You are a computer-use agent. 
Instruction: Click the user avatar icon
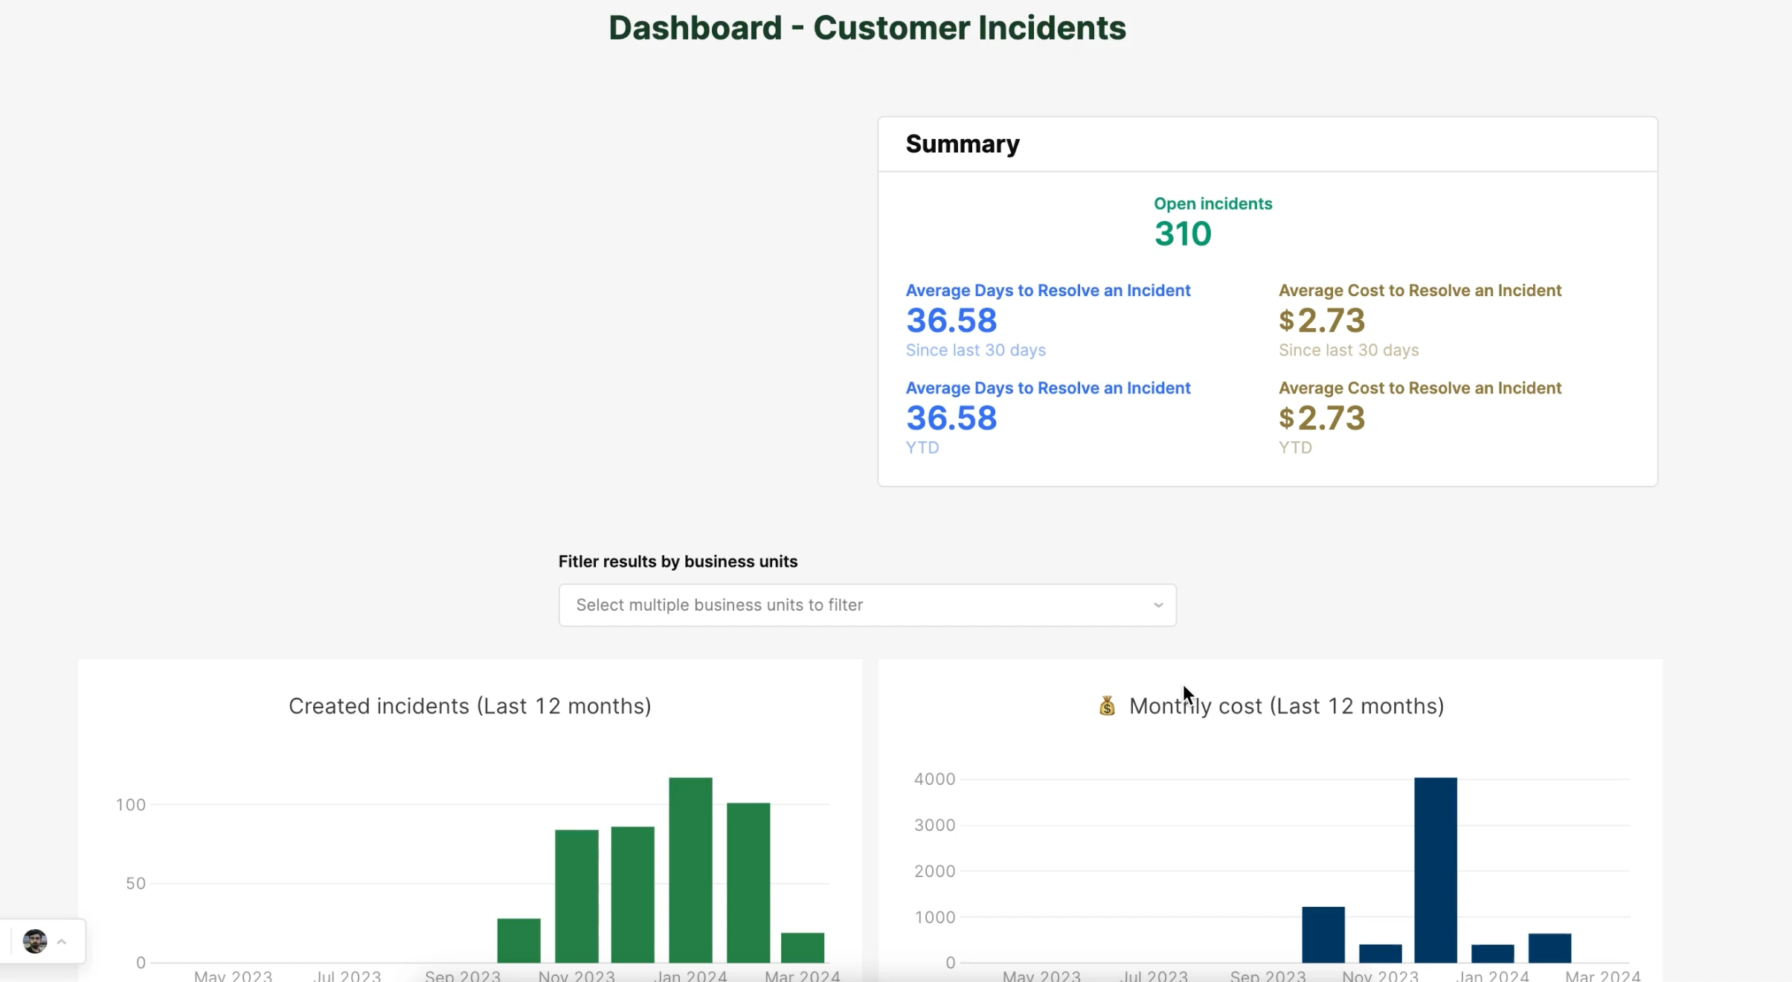click(x=35, y=941)
